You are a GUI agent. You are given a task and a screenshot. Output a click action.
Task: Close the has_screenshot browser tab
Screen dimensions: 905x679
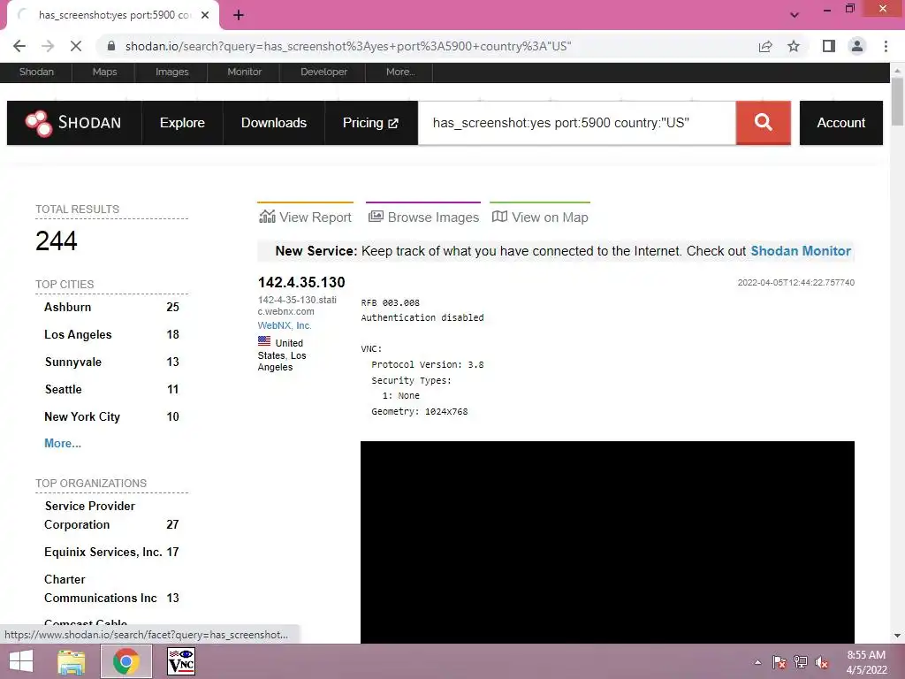pyautogui.click(x=205, y=15)
